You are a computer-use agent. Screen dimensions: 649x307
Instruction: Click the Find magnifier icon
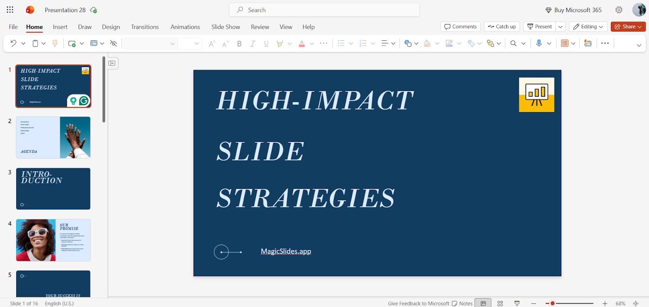pyautogui.click(x=514, y=43)
